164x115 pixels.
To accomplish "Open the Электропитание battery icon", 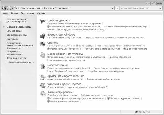I will point(43,66).
